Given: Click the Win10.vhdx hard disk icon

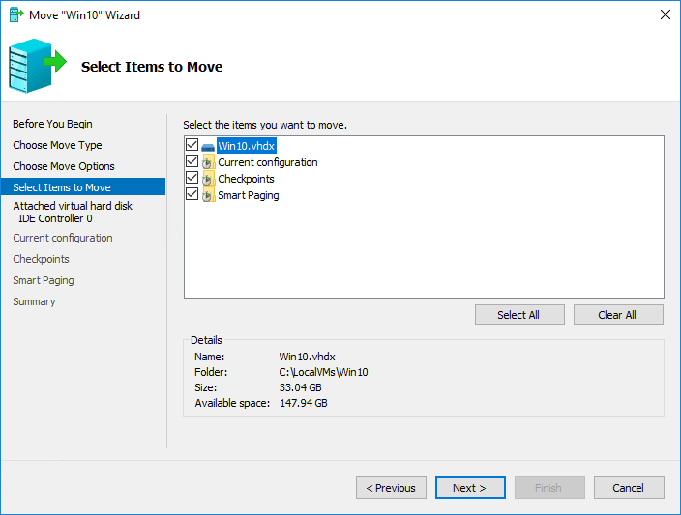Looking at the screenshot, I should point(208,147).
